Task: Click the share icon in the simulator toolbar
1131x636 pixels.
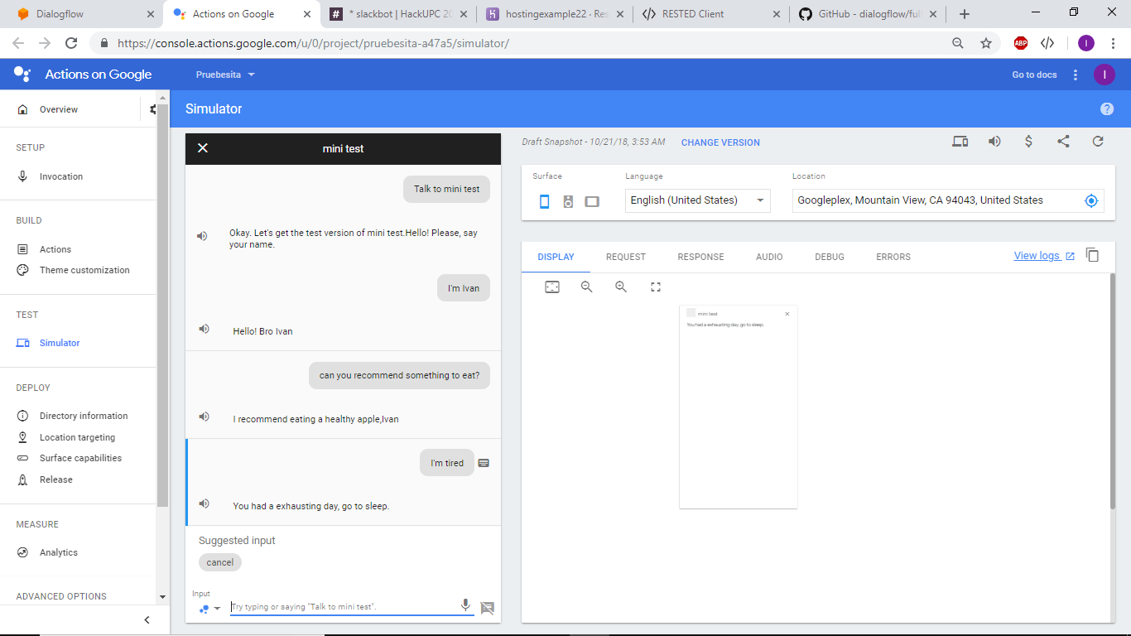Action: [x=1063, y=142]
